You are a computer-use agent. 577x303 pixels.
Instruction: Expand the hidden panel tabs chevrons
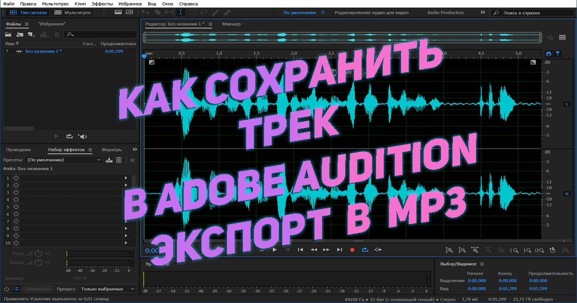tap(135, 150)
